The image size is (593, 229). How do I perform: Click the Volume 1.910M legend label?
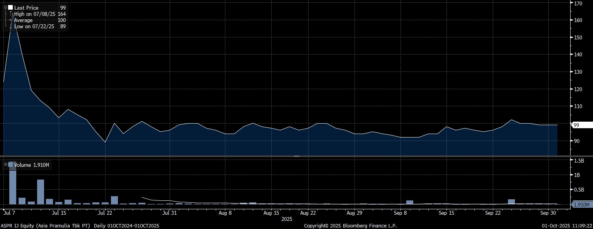click(32, 165)
